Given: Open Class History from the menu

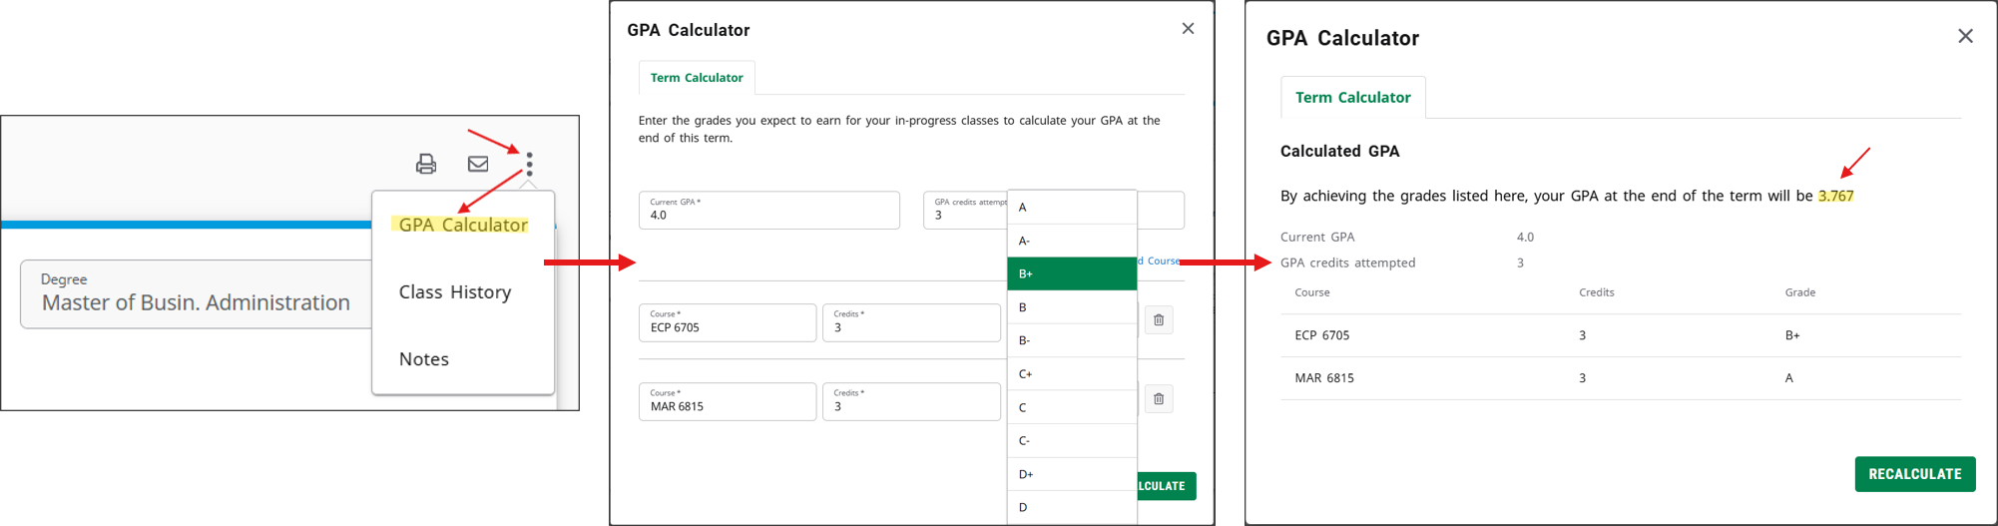Looking at the screenshot, I should point(455,291).
